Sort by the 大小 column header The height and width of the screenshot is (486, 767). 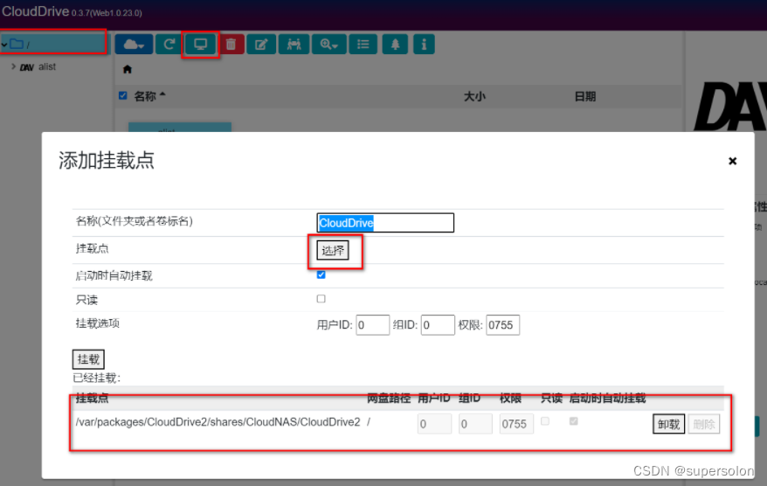474,96
